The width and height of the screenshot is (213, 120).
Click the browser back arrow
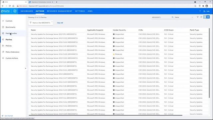[3, 6]
